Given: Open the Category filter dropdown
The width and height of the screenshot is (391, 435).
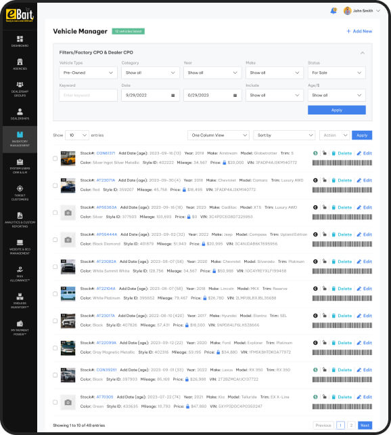Looking at the screenshot, I should [x=150, y=72].
